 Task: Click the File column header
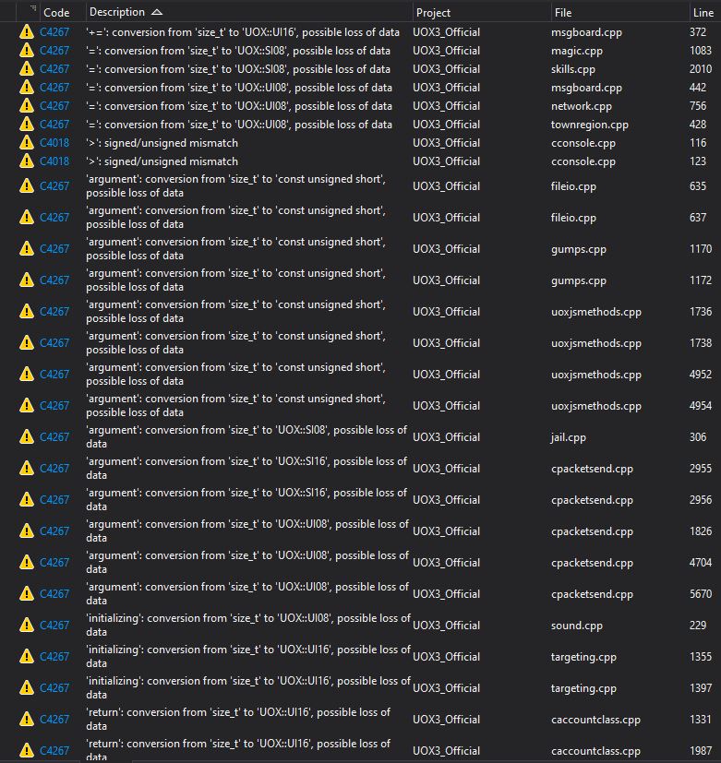click(563, 12)
